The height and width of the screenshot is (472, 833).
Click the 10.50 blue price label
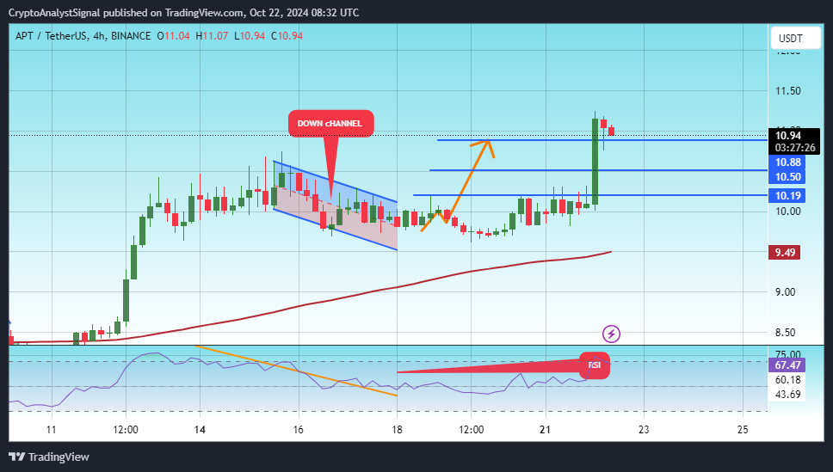click(x=788, y=177)
